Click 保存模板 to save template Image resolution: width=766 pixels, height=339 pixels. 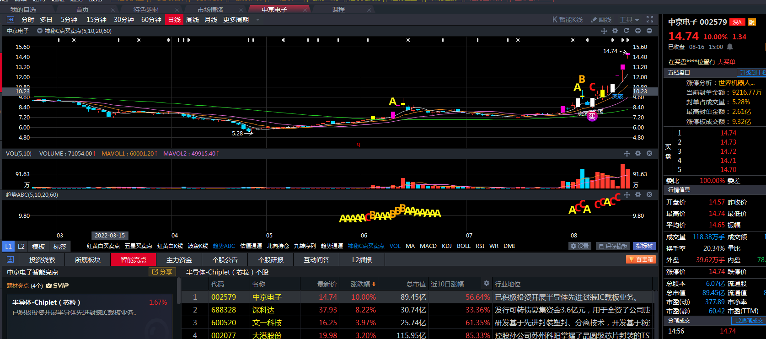pyautogui.click(x=613, y=246)
